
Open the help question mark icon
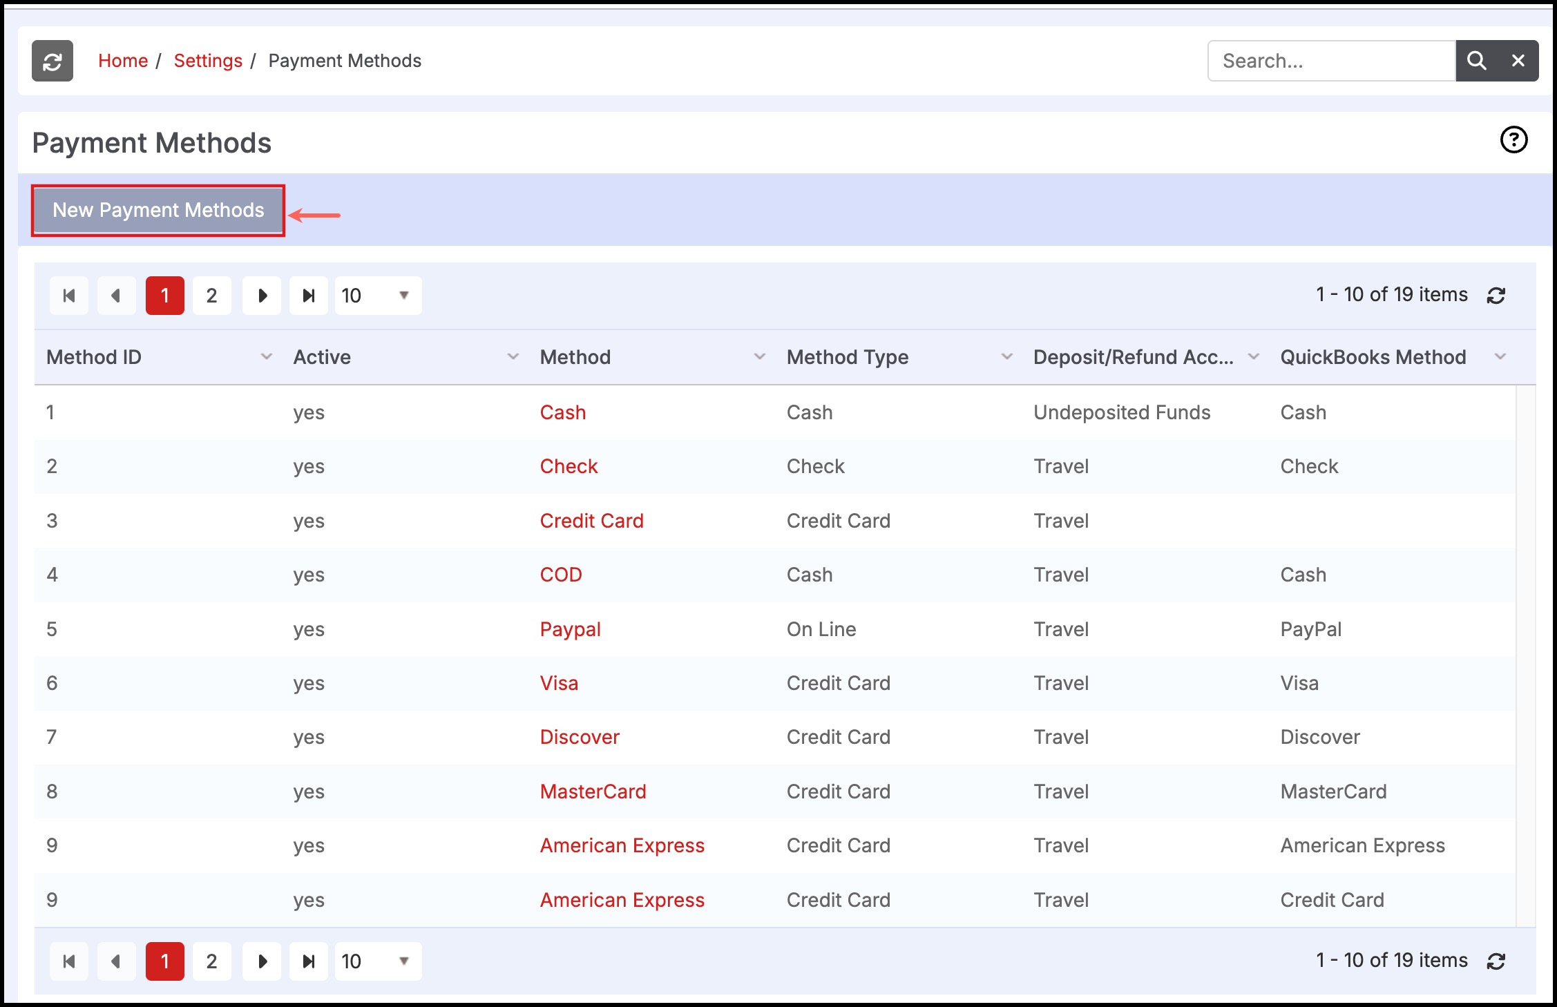(x=1513, y=140)
